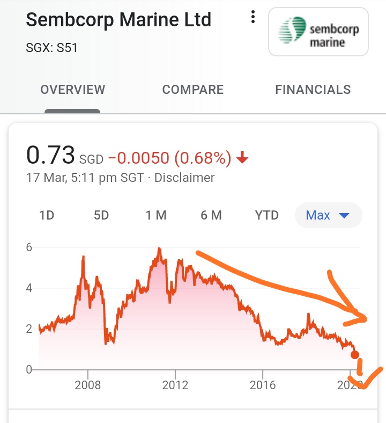386x423 pixels.
Task: Expand the Max range dropdown
Action: [x=328, y=215]
